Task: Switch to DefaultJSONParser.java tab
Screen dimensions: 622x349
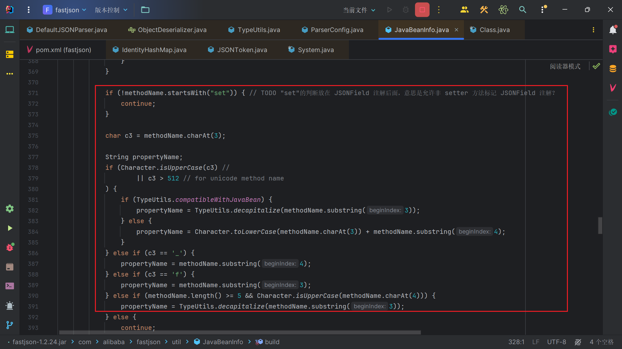Action: tap(67, 30)
